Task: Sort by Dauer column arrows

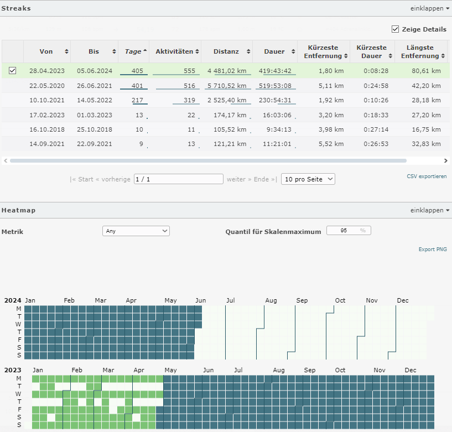Action: pyautogui.click(x=293, y=51)
